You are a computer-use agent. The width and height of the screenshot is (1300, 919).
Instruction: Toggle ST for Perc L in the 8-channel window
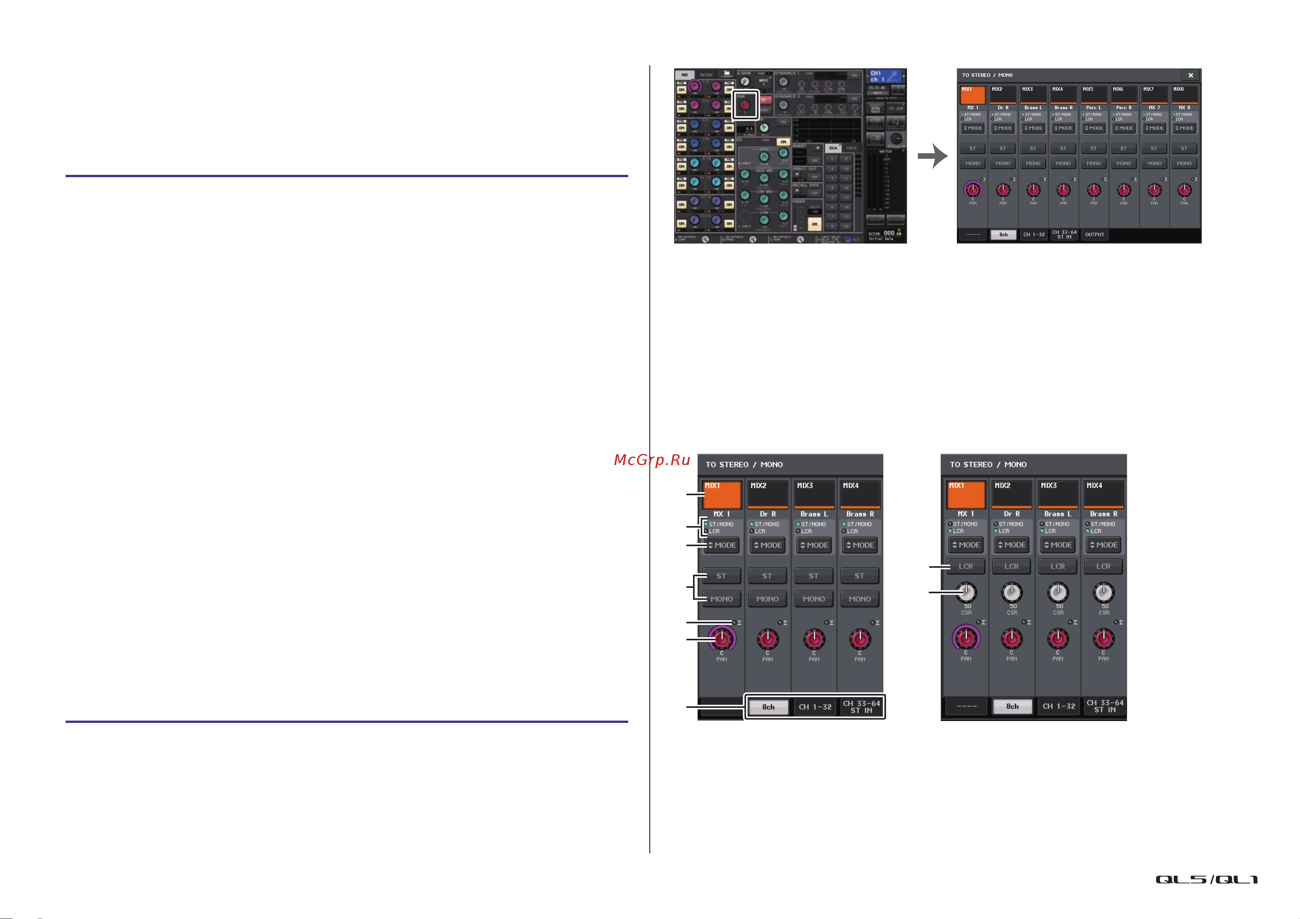click(1093, 148)
